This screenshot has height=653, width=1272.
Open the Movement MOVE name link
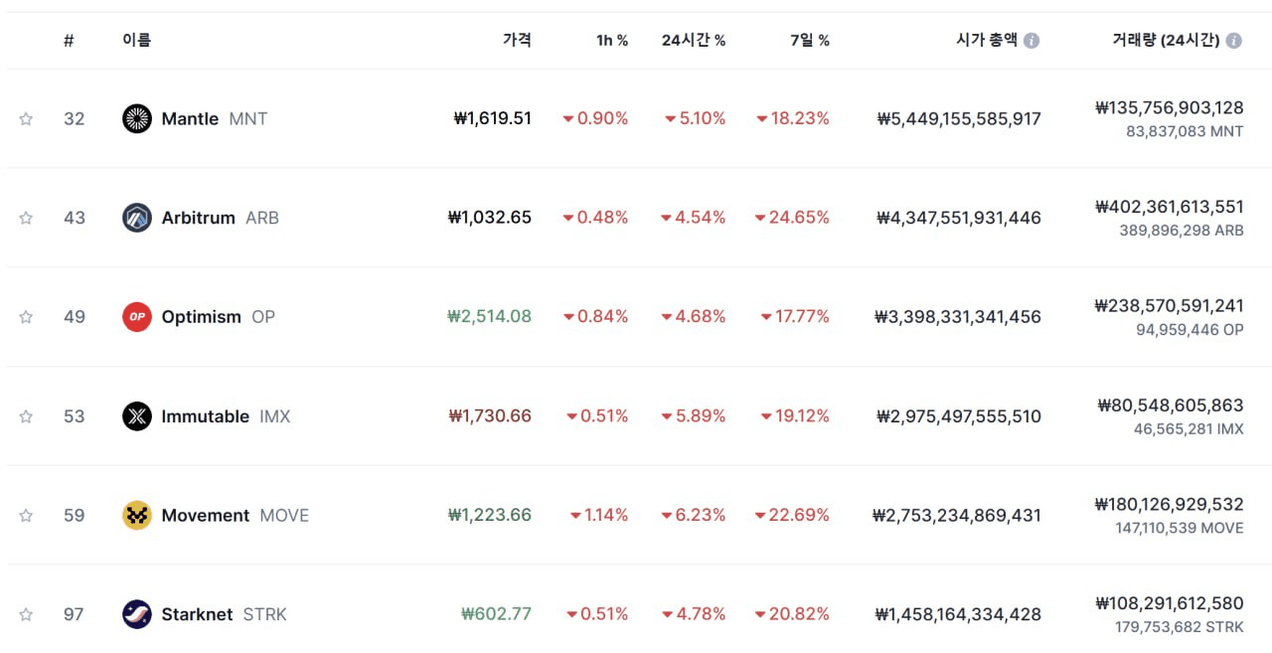point(206,515)
